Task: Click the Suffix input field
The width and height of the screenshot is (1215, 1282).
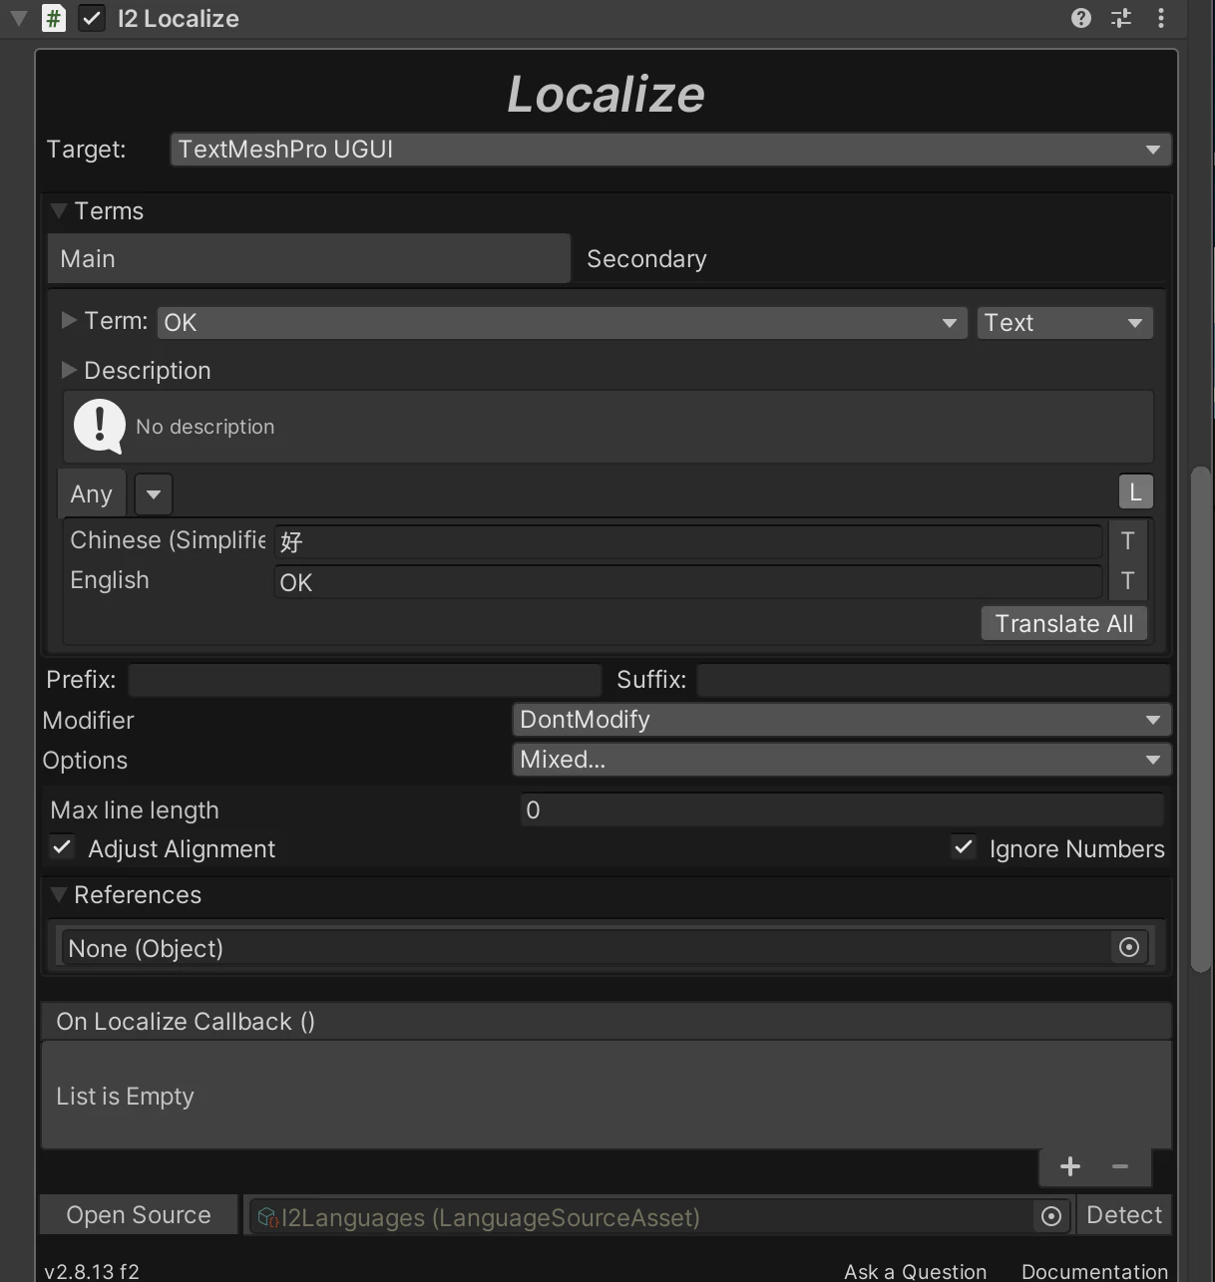Action: click(x=934, y=680)
